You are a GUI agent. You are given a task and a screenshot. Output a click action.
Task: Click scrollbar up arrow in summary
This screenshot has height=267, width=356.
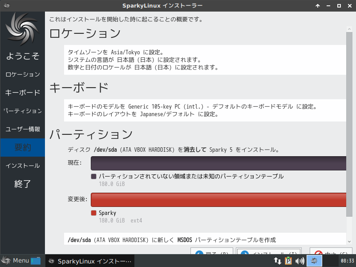[x=349, y=29]
